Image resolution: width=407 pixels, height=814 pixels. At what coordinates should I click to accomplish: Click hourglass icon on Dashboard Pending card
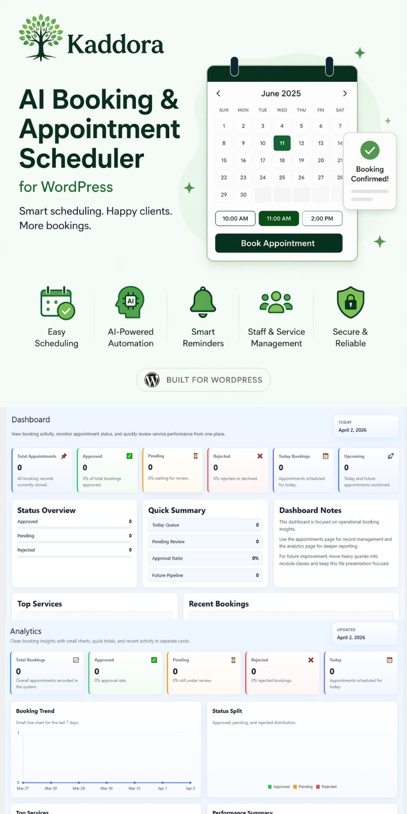coord(195,456)
